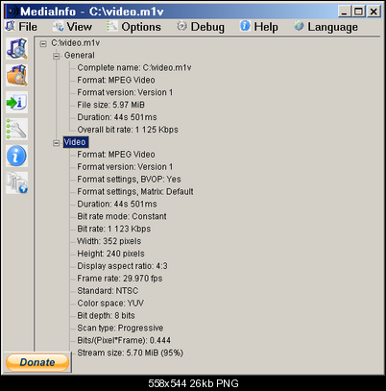Select 'Display aspect ratio: 4:3' row
386x391 pixels.
coord(122,266)
